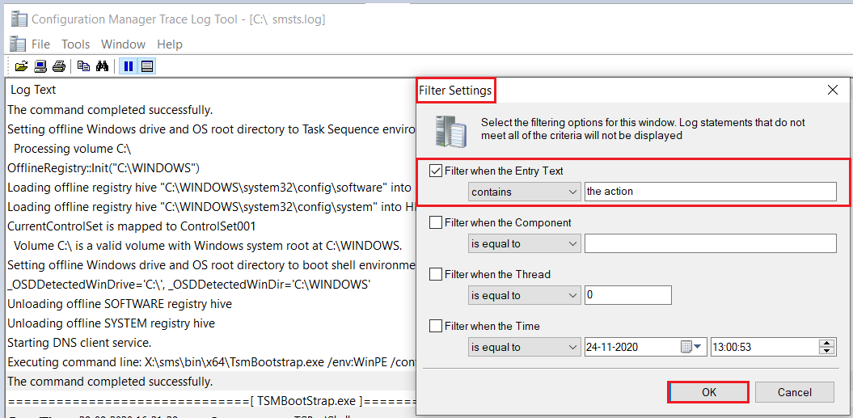This screenshot has height=418, width=853.
Task: Toggle details pane toolbar icon
Action: (x=147, y=66)
